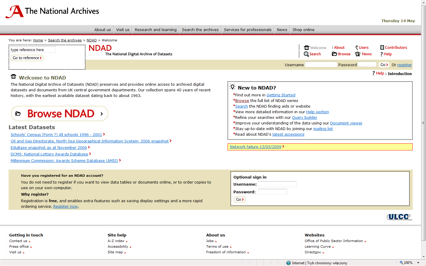Open the About us menu

click(103, 30)
